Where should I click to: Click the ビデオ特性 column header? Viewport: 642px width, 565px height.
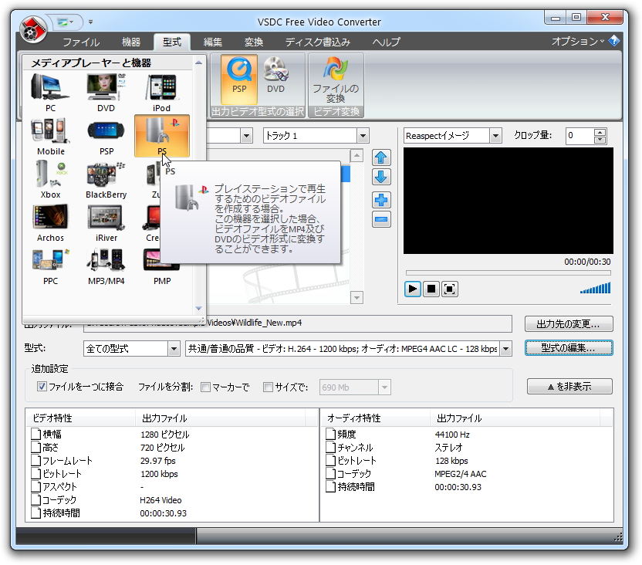(81, 418)
